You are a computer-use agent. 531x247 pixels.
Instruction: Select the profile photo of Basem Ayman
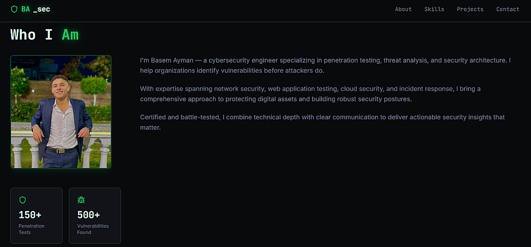point(61,112)
